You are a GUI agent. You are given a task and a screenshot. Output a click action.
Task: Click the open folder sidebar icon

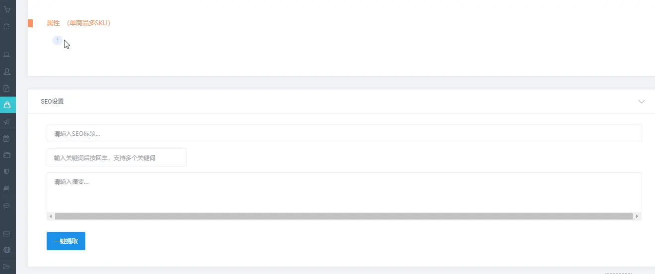pos(7,267)
